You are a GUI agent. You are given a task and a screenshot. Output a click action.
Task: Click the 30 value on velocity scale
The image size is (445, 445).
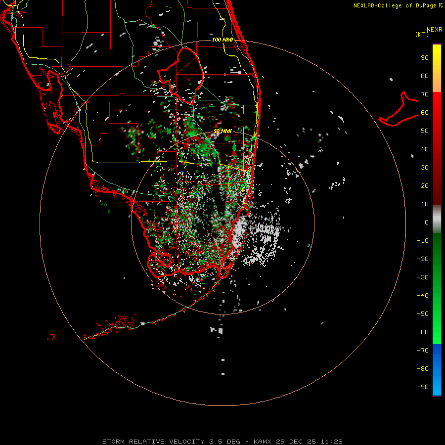click(425, 168)
